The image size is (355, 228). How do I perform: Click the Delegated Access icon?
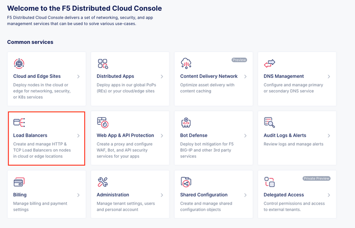pos(269,182)
